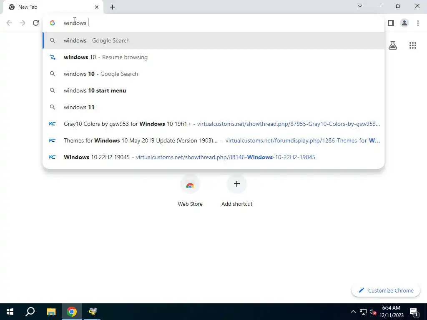This screenshot has height=320, width=427.
Task: Click the network status tray icon
Action: 363,312
